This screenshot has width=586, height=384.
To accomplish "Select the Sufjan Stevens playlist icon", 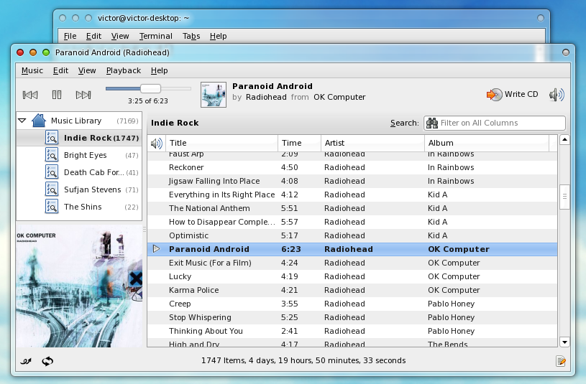I will click(52, 189).
